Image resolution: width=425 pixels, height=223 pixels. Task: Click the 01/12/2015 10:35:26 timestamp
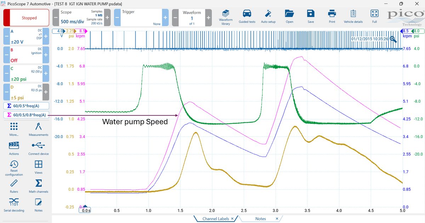pyautogui.click(x=369, y=39)
